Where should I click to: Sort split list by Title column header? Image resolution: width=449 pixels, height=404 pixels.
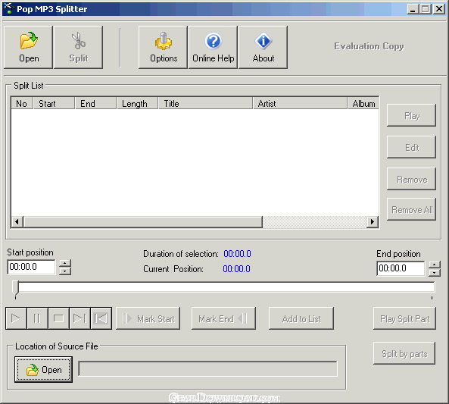point(205,104)
